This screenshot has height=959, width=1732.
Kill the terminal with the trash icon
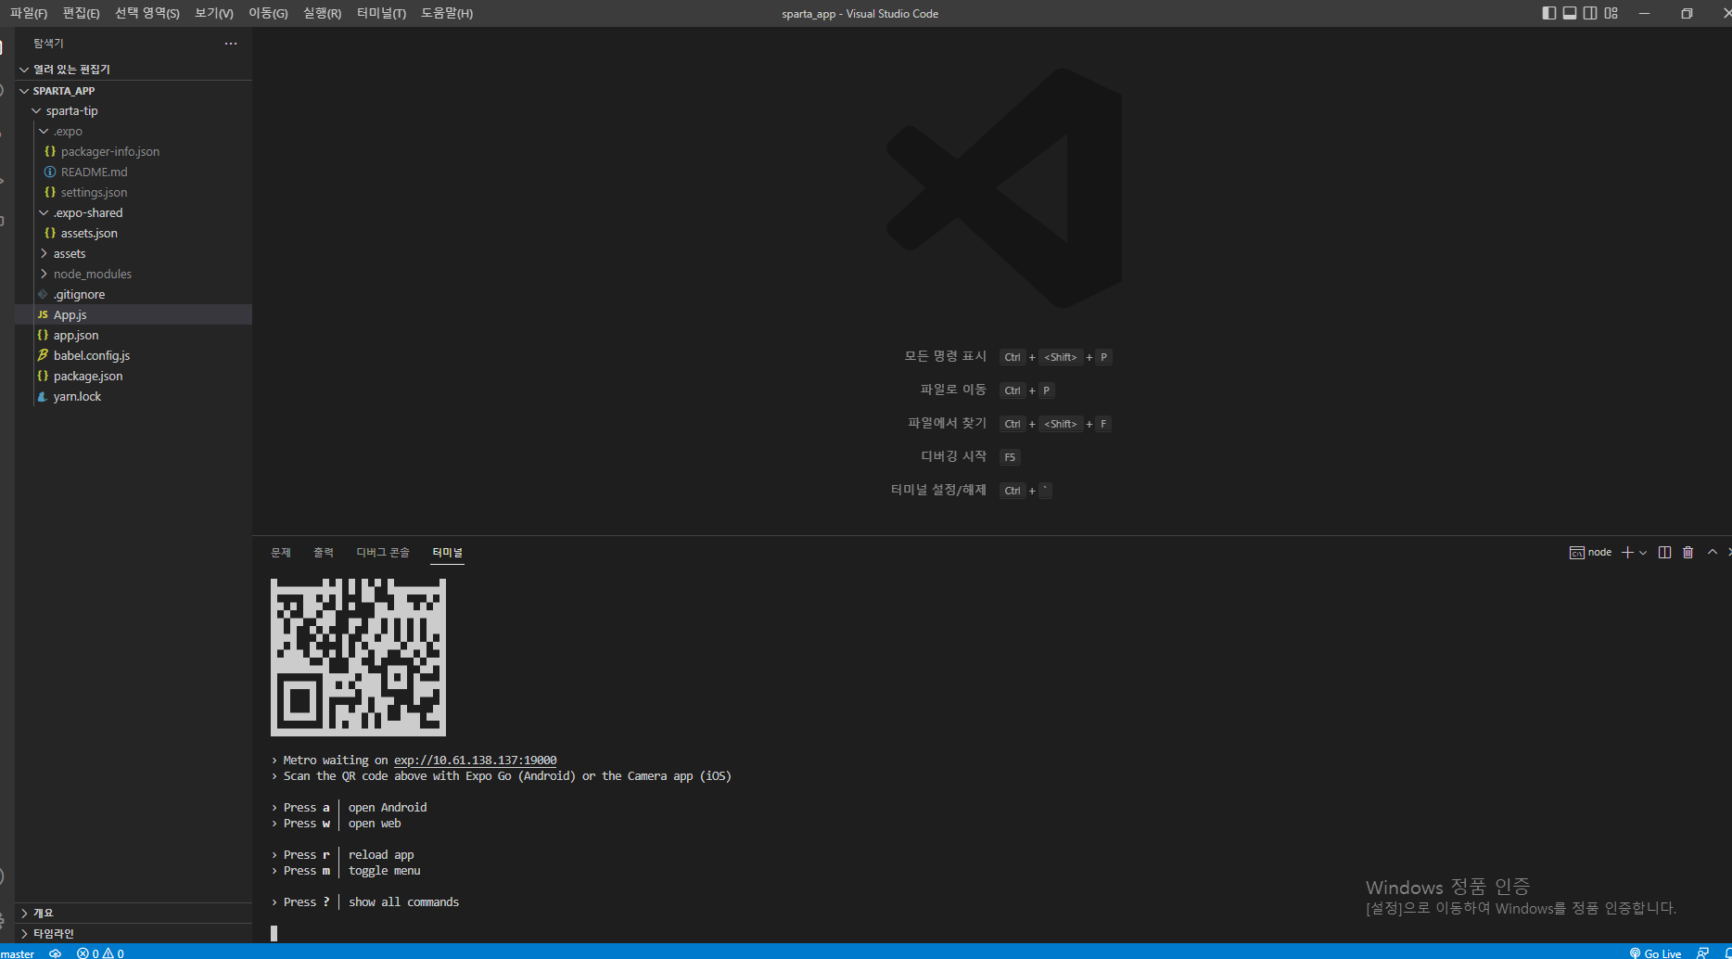tap(1688, 553)
